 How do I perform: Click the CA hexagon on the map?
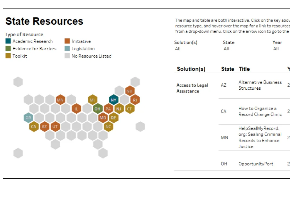(x=34, y=127)
